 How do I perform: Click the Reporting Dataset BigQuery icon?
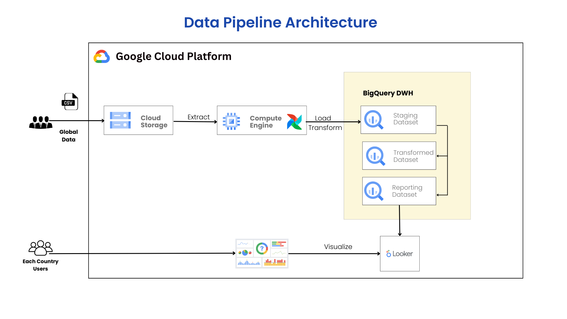click(x=374, y=191)
